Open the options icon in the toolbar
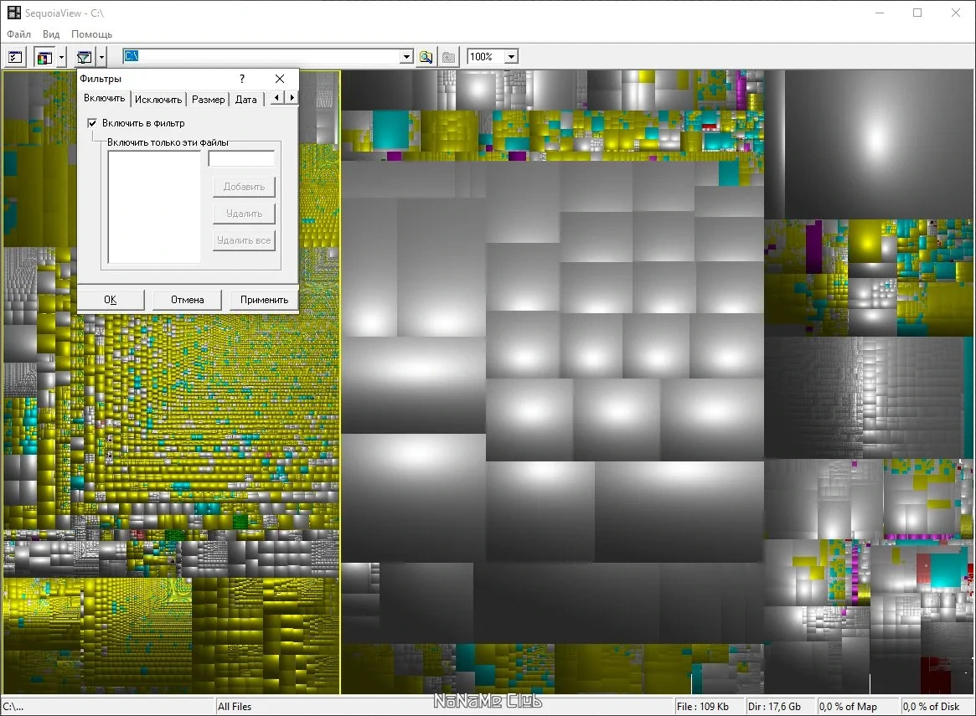This screenshot has height=716, width=976. (15, 57)
